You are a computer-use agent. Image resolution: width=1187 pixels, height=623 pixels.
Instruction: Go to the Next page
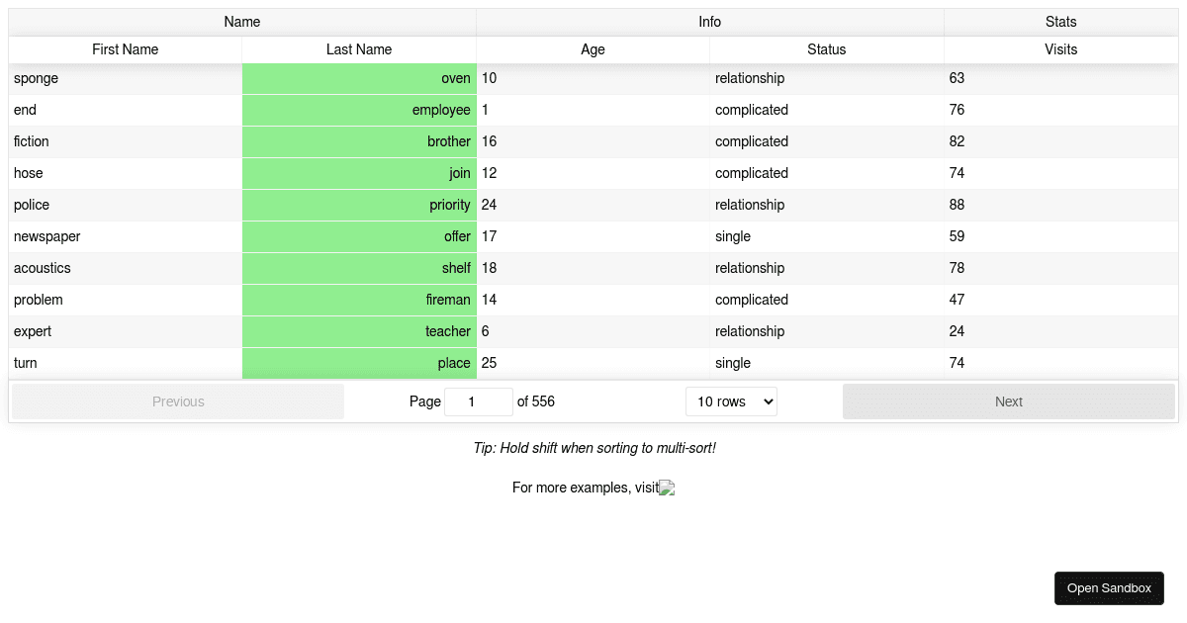click(x=1008, y=400)
